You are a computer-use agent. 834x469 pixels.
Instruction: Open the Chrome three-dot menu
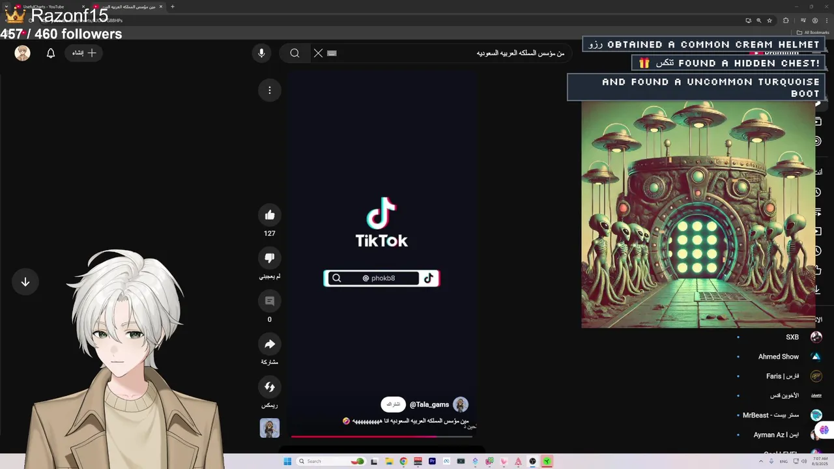tap(827, 20)
